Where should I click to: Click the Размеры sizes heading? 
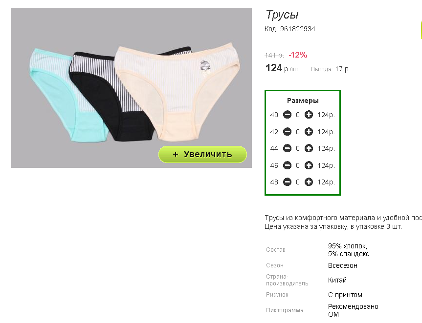tap(303, 101)
